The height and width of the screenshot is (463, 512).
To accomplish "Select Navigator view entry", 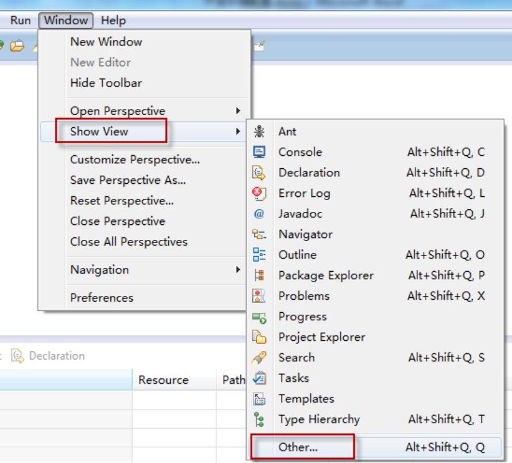I will click(x=375, y=234).
